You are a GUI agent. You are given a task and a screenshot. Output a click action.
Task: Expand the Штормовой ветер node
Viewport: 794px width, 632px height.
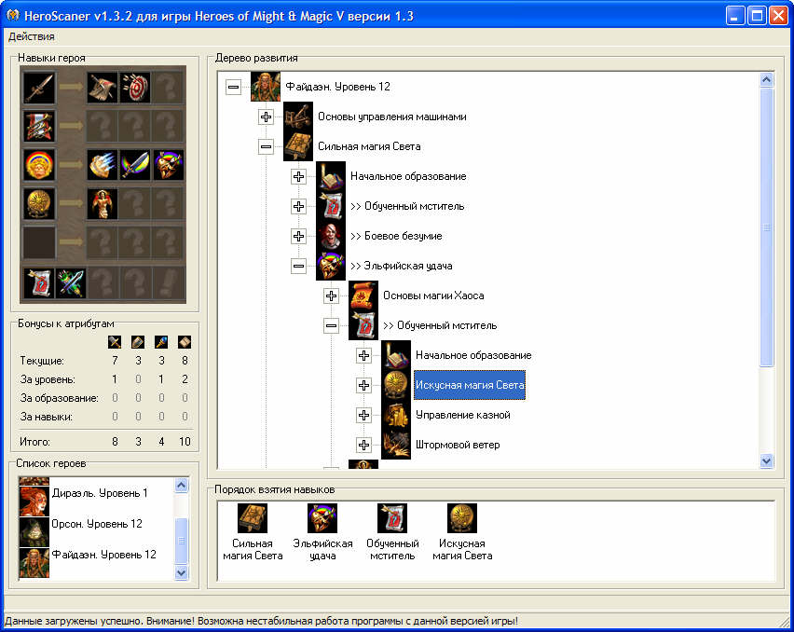(363, 446)
